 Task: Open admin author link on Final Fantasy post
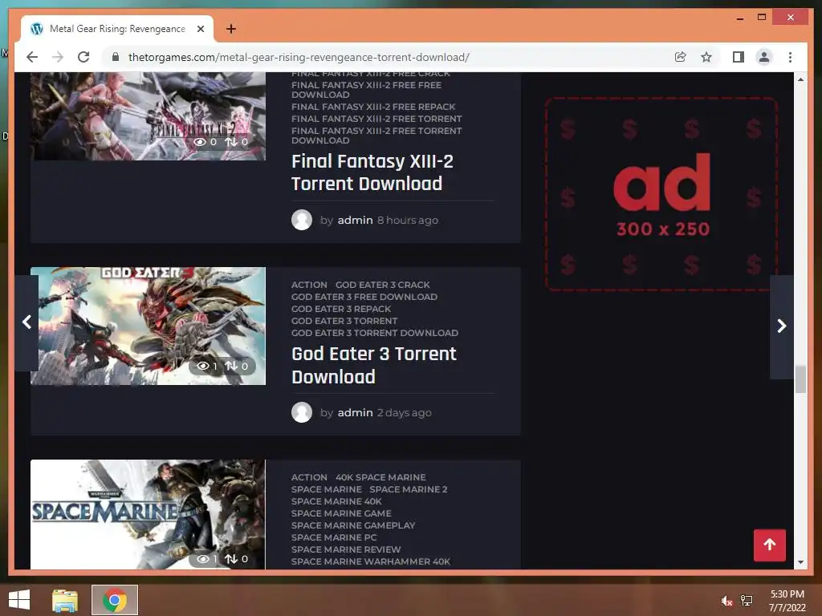point(355,220)
